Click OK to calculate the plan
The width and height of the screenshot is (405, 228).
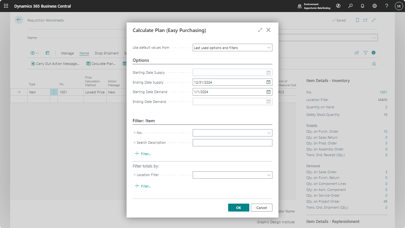pyautogui.click(x=239, y=208)
